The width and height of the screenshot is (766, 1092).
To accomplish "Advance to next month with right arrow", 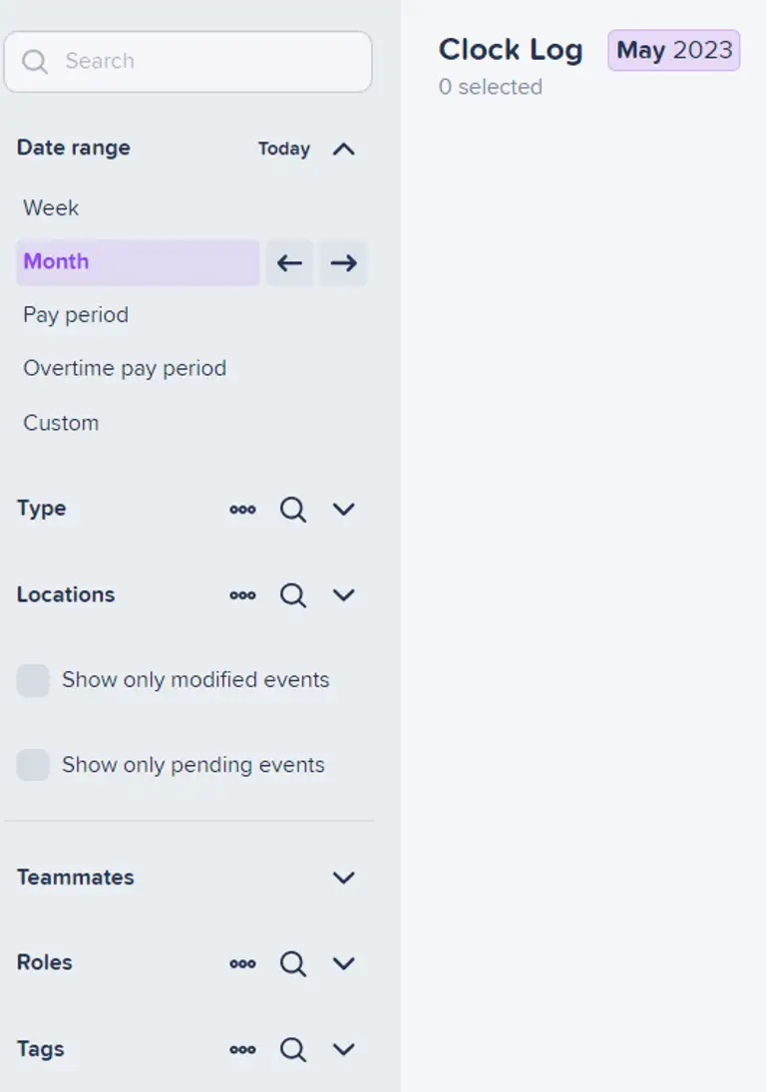I will [x=343, y=263].
